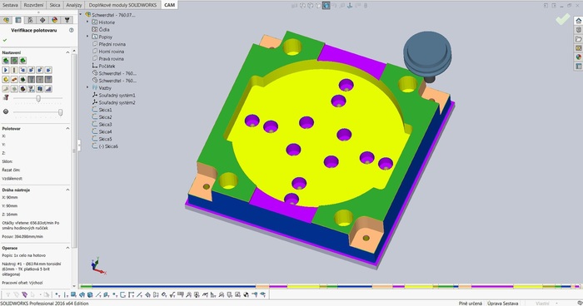Click the pause simulation button
Screen dimensions: 583x306
pos(14,70)
